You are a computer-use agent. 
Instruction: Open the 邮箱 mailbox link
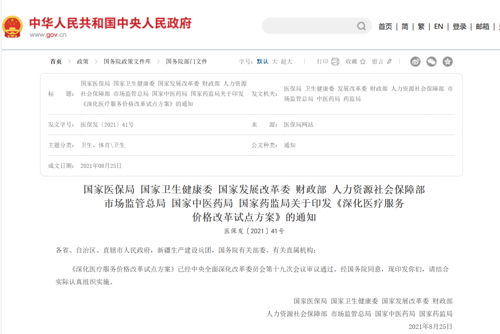point(482,26)
